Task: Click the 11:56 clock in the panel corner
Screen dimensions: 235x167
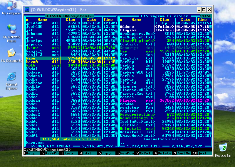Action: coord(206,16)
